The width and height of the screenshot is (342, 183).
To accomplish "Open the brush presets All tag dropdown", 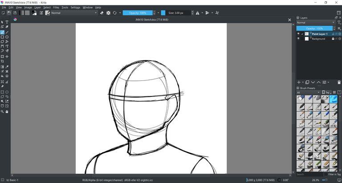I will coord(309,92).
